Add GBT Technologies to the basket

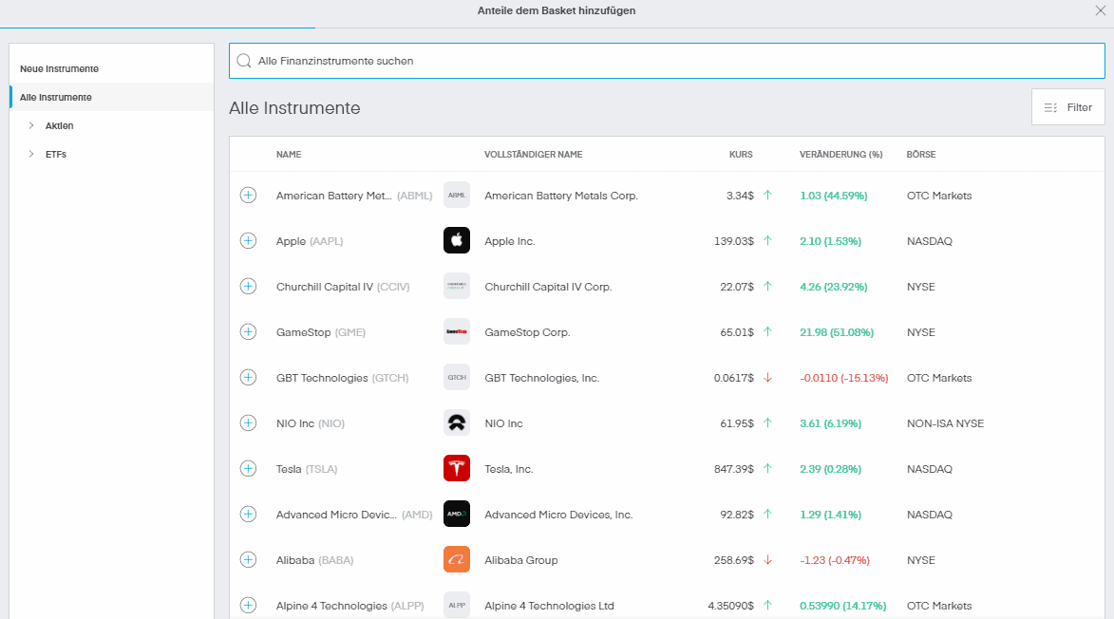[248, 377]
